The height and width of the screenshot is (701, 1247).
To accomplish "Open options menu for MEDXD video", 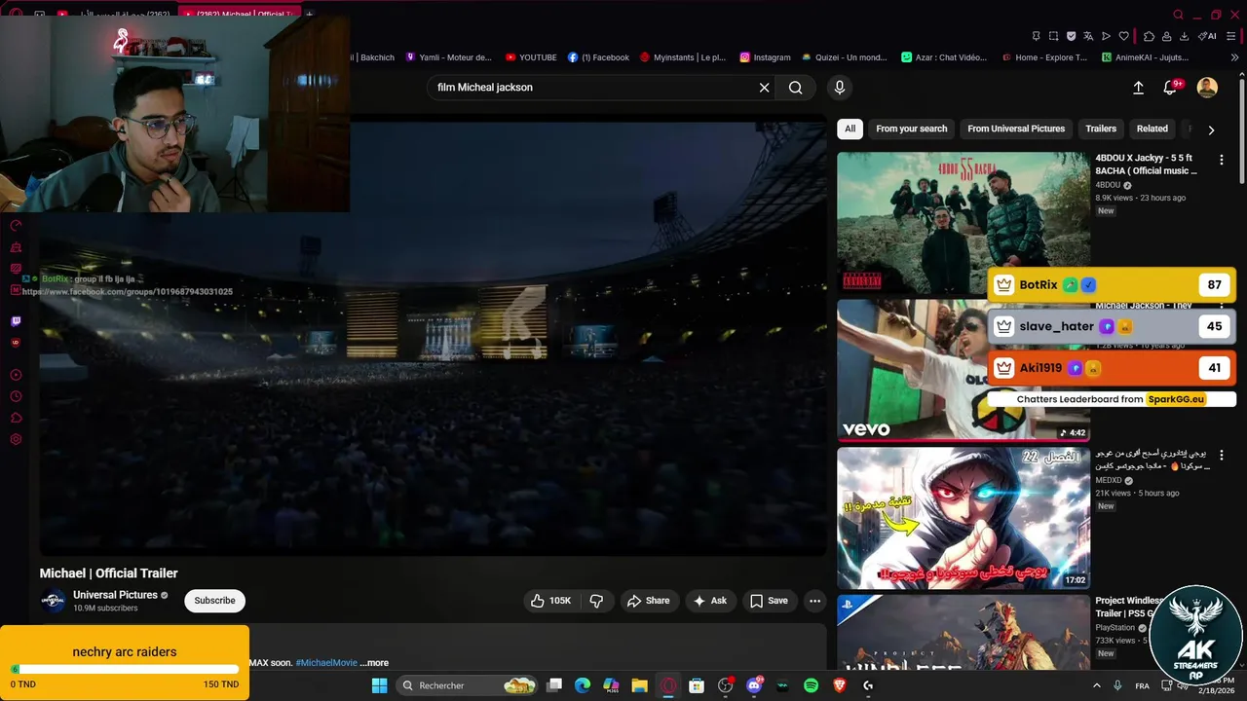I will (x=1221, y=456).
